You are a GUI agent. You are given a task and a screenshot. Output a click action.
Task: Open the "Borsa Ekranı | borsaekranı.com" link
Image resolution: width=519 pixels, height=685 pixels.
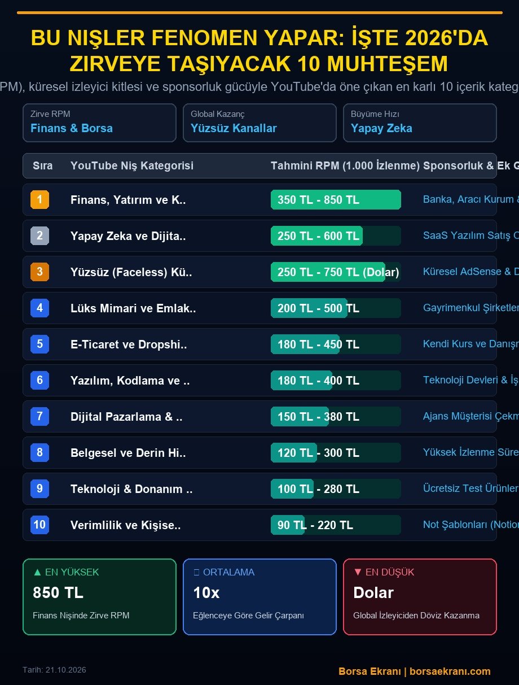415,671
